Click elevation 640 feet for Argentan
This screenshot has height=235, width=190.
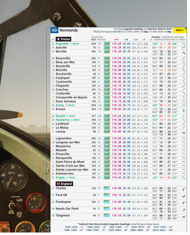point(93,44)
